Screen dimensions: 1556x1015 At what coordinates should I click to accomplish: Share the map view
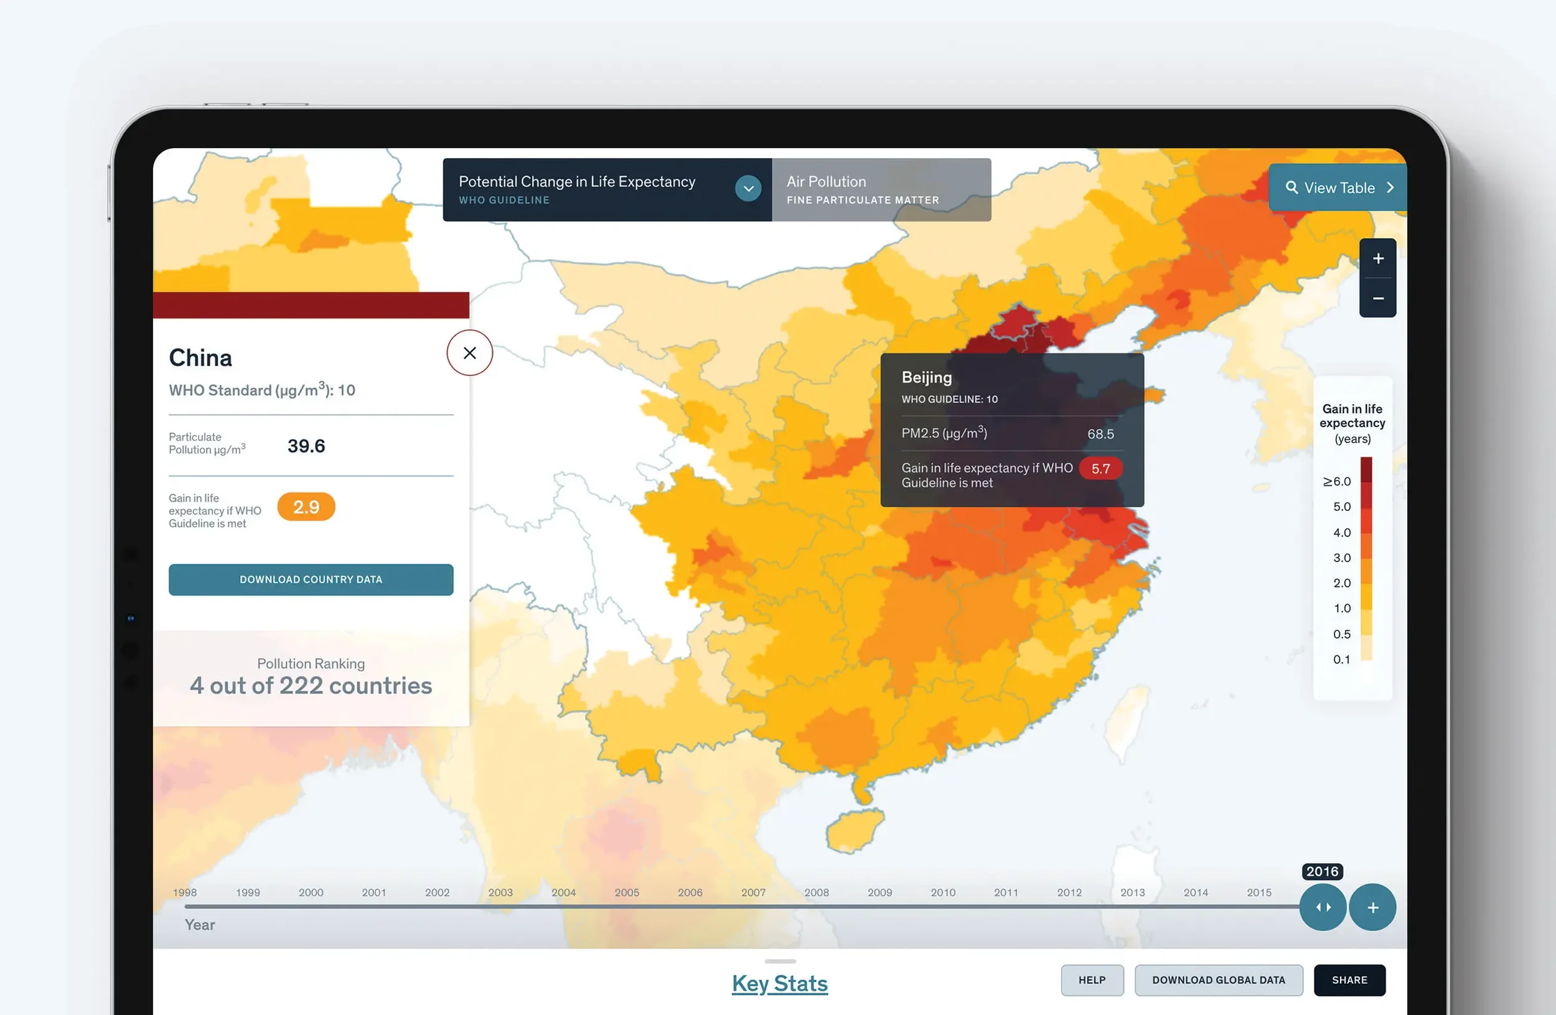1349,980
